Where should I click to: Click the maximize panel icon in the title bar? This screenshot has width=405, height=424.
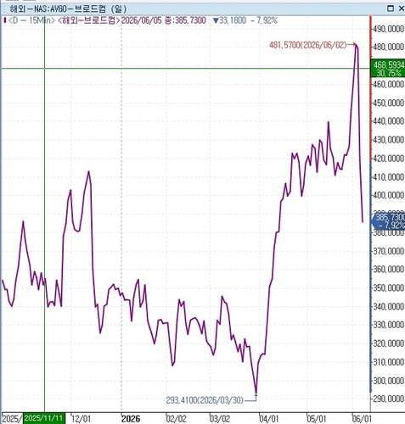pyautogui.click(x=391, y=8)
